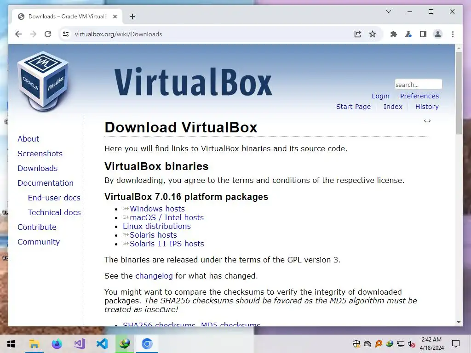Click the VirtualBox cube logo

[x=43, y=81]
